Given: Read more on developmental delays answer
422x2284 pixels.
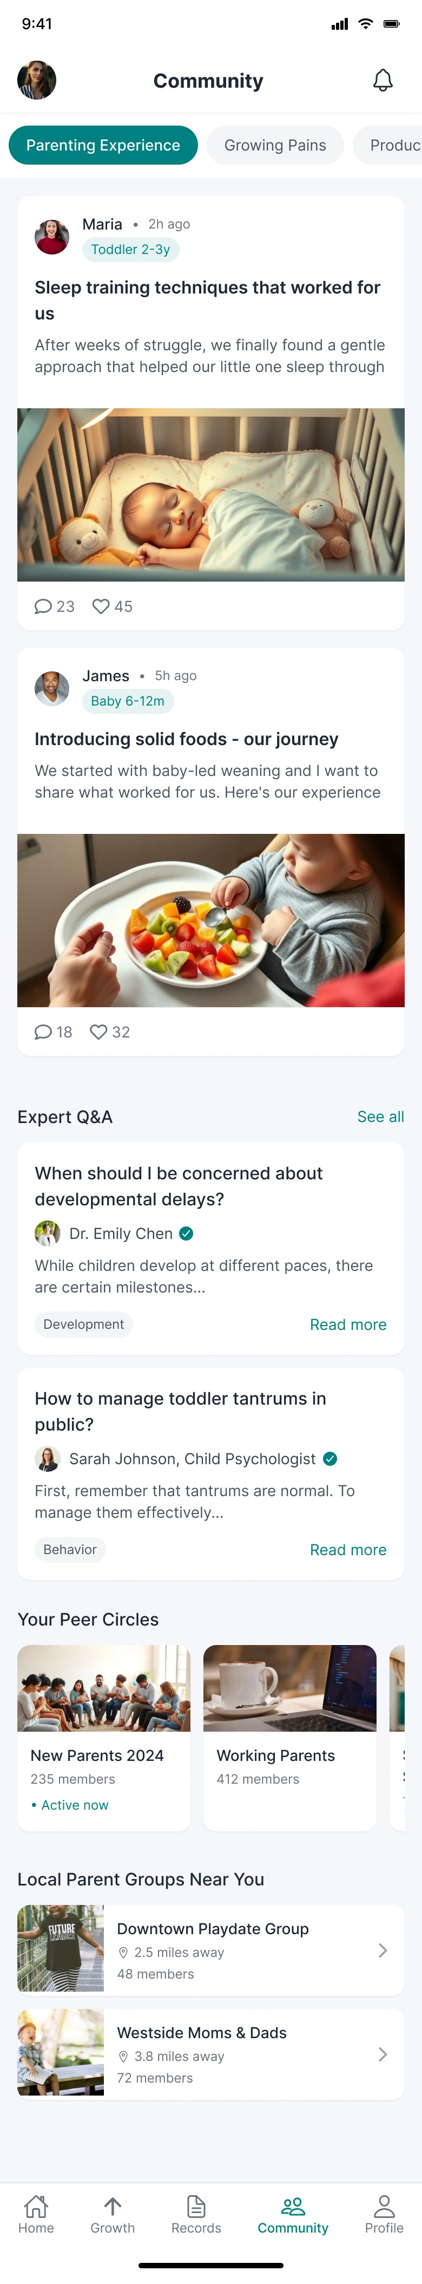Looking at the screenshot, I should tap(347, 1324).
